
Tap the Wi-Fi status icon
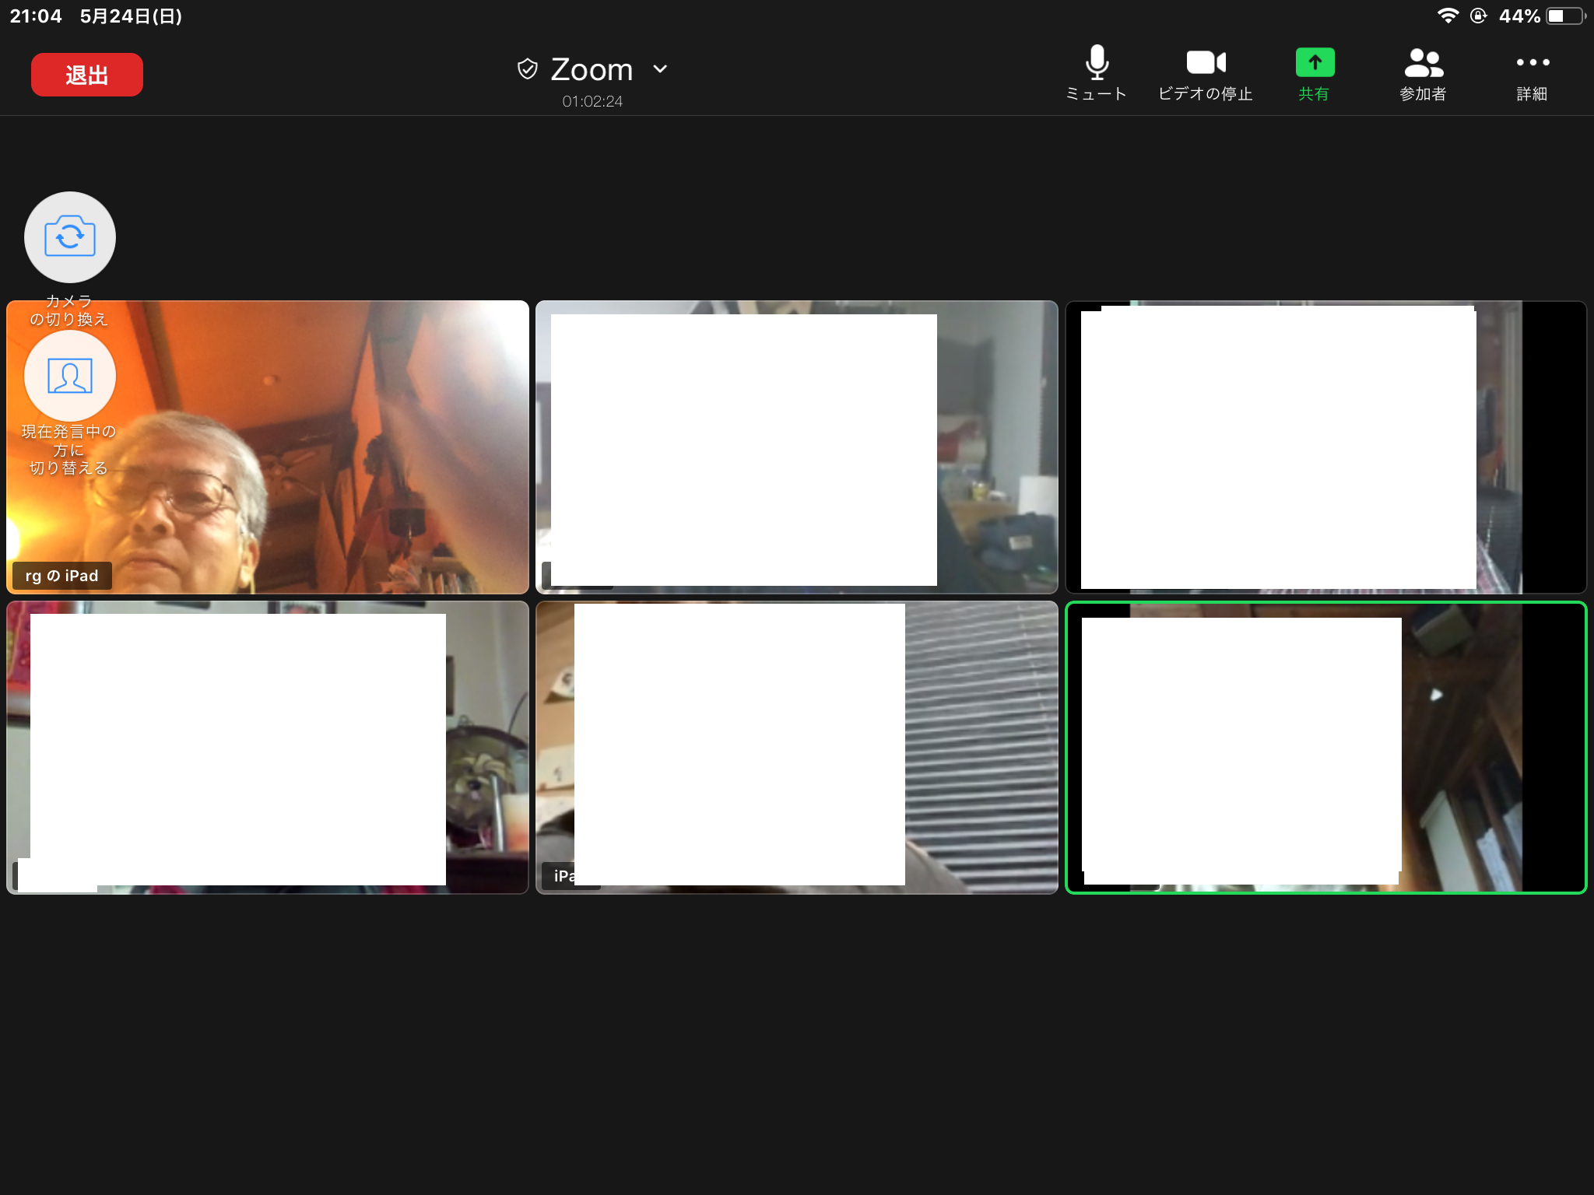tap(1448, 16)
